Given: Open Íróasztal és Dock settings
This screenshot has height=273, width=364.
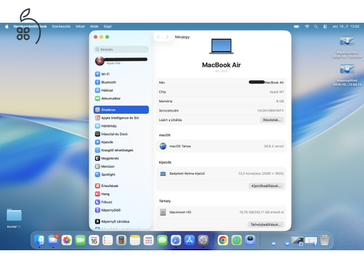Looking at the screenshot, I should point(121,134).
